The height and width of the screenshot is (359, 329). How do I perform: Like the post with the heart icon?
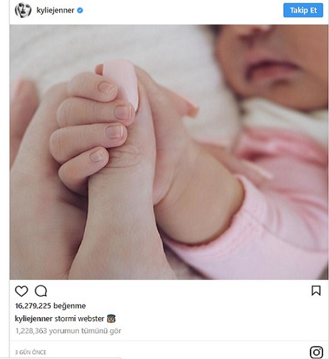22,291
